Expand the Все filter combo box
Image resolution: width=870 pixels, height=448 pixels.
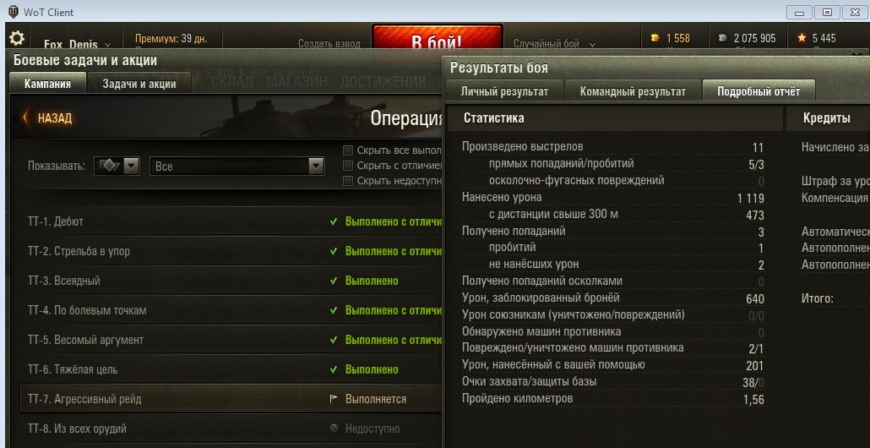point(237,166)
